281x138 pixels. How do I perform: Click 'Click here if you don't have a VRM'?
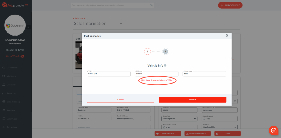[157, 81]
